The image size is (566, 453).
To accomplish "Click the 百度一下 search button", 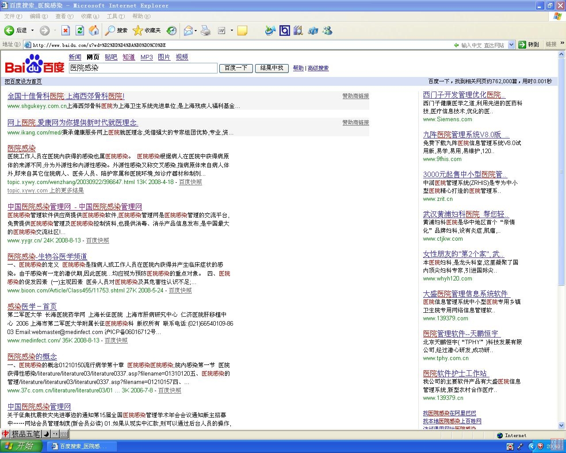I will point(236,68).
